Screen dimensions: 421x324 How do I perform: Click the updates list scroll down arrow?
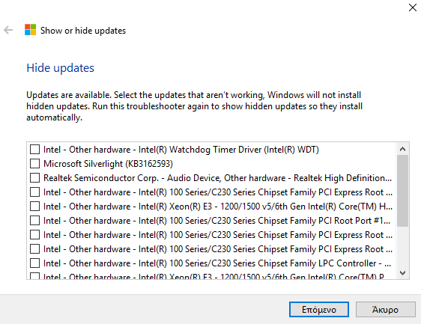pos(402,273)
